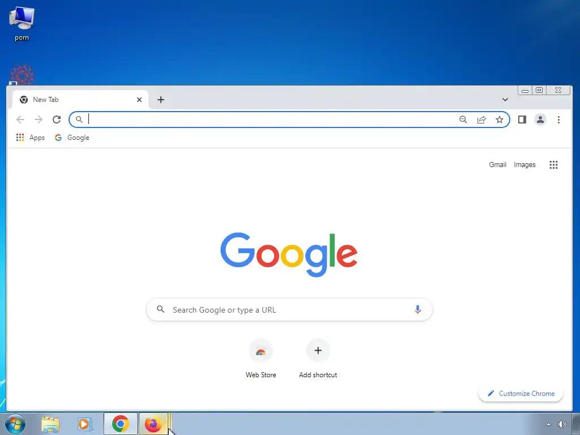This screenshot has height=435, width=580.
Task: Open Chrome's three-dot menu
Action: pos(558,120)
